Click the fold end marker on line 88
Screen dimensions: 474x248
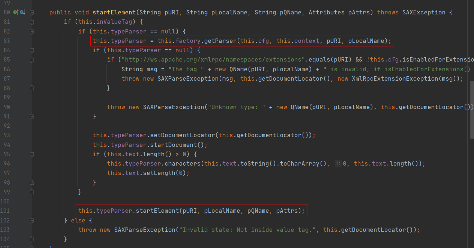coord(32,88)
